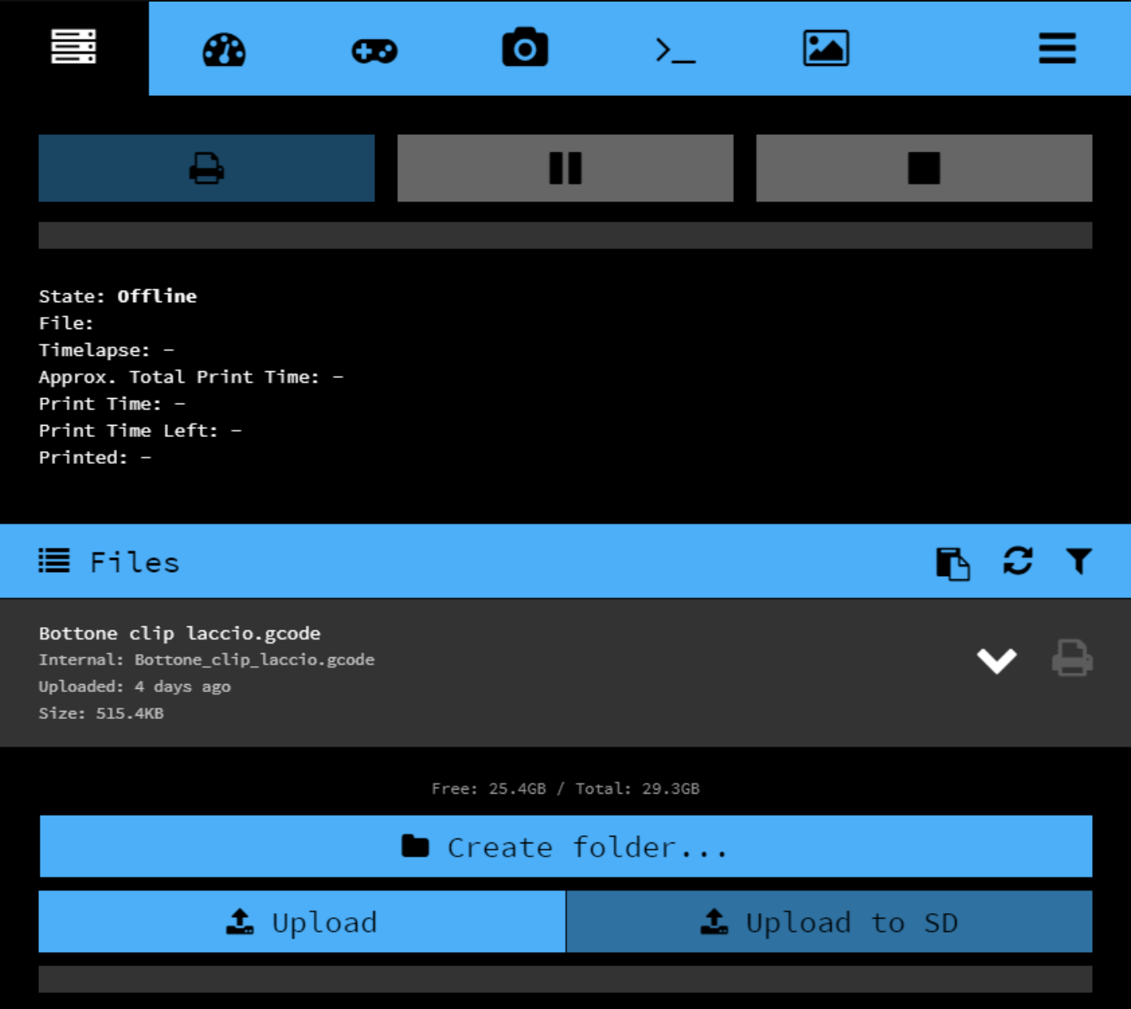Click the stop print button
1131x1009 pixels.
click(x=924, y=168)
